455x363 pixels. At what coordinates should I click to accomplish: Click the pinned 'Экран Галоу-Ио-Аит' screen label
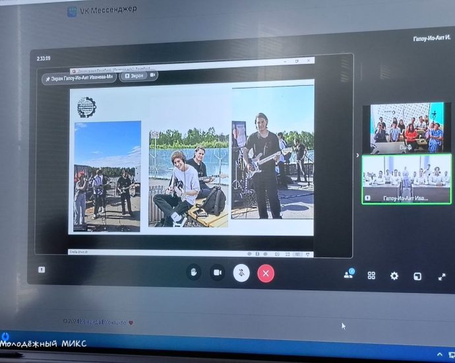click(82, 78)
